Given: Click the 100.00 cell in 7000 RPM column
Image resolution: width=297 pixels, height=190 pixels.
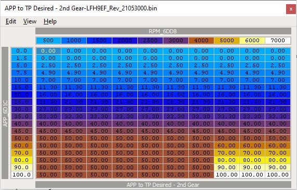Looking at the screenshot, I should coord(278,174).
